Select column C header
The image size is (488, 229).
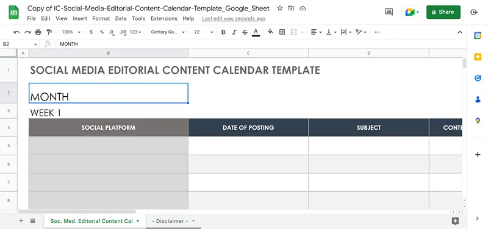248,53
